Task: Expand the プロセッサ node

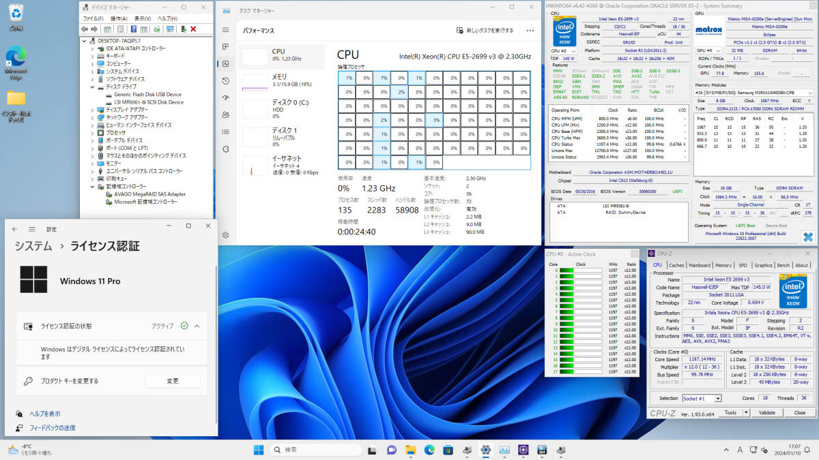Action: coord(94,132)
